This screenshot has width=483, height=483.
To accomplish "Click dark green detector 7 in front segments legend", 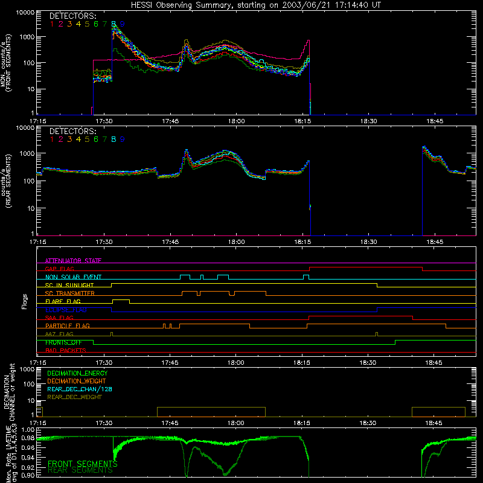I will point(104,24).
